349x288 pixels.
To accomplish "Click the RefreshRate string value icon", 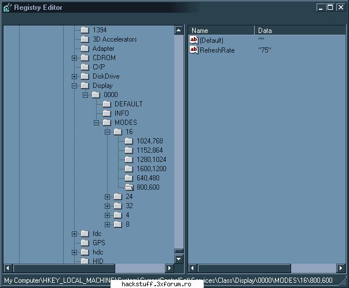I will point(194,50).
